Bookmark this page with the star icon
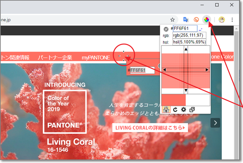 pos(172,20)
